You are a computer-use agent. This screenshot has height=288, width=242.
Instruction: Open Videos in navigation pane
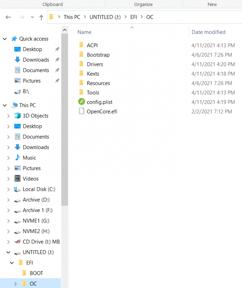(31, 179)
